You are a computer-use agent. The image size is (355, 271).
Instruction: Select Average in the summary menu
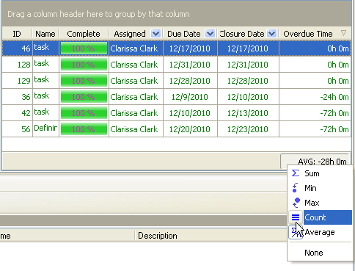[320, 232]
